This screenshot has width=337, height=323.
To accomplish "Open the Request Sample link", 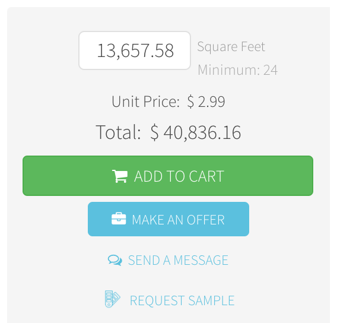I will coord(170,299).
